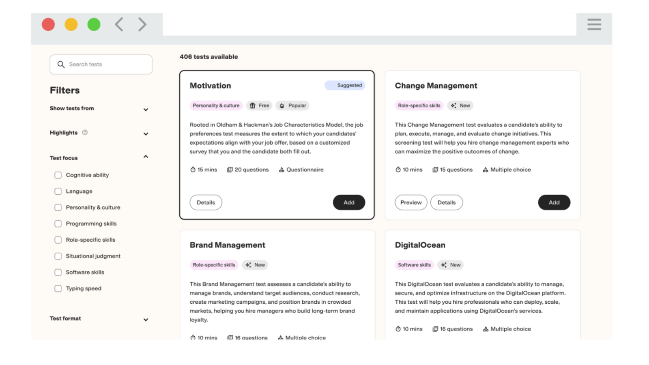Viewport: 649px width, 365px height.
Task: Click the sparkle icon on DigitalOcean New tag
Action: point(444,265)
